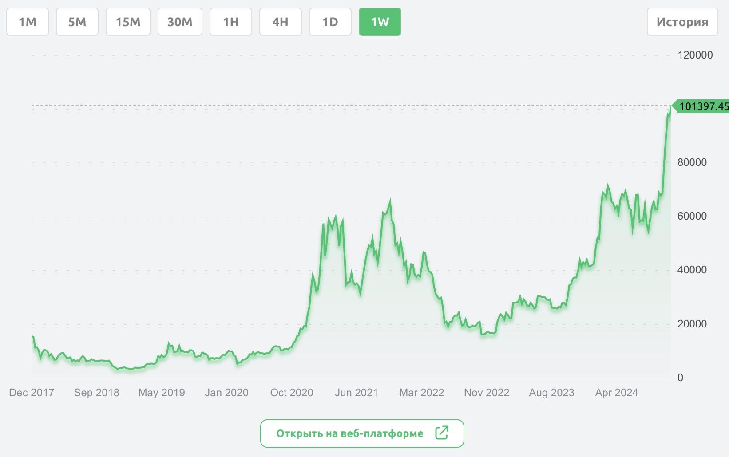Click the Oct 2020 date axis label

[292, 393]
